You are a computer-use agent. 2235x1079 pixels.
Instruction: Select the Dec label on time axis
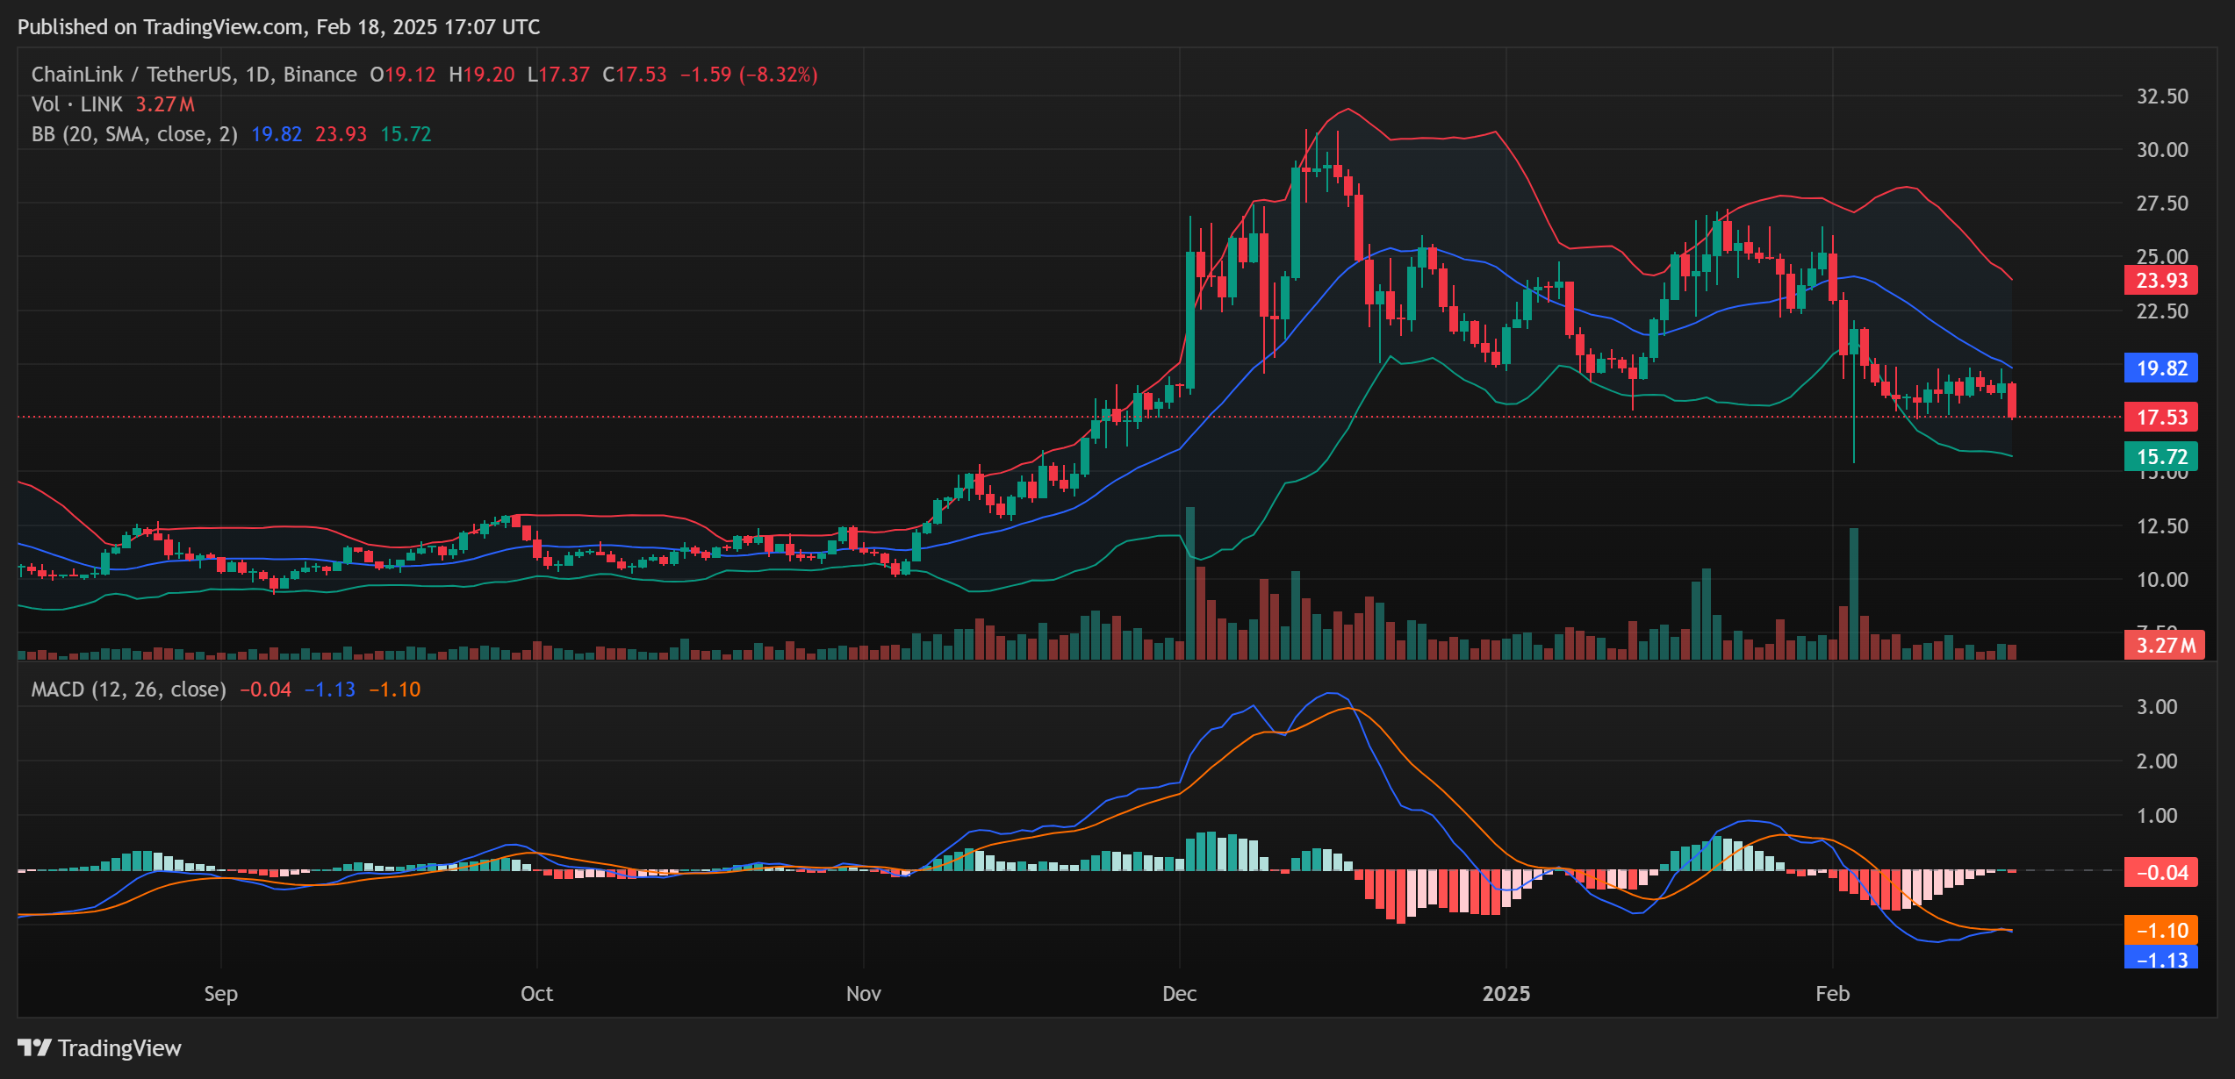pos(1179,994)
